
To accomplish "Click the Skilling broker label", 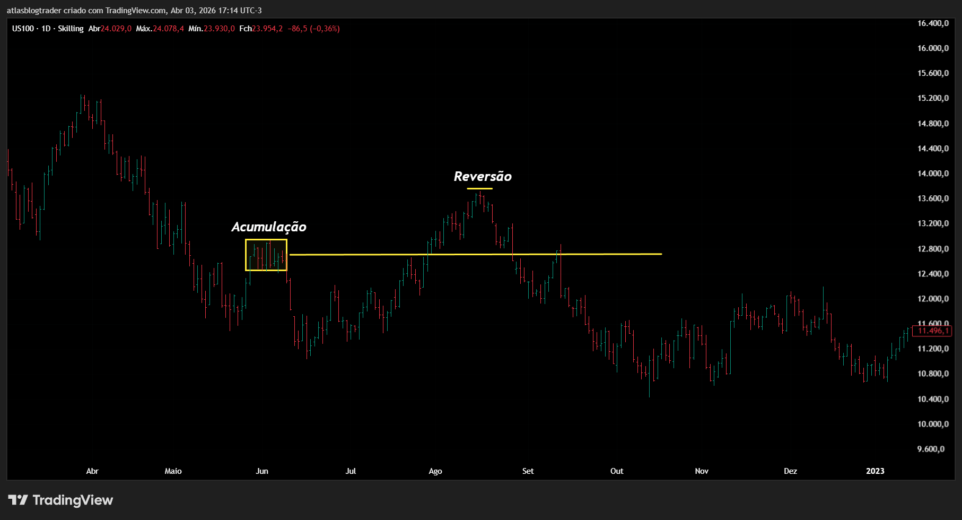I will click(x=71, y=29).
